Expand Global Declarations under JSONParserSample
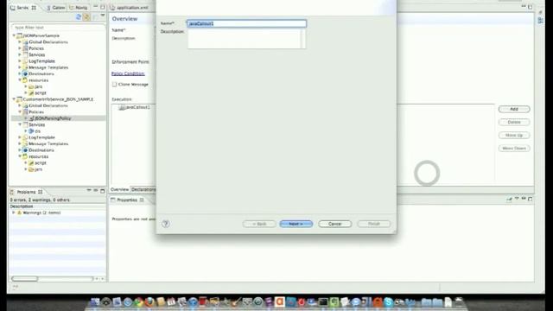553x311 pixels. (x=20, y=42)
